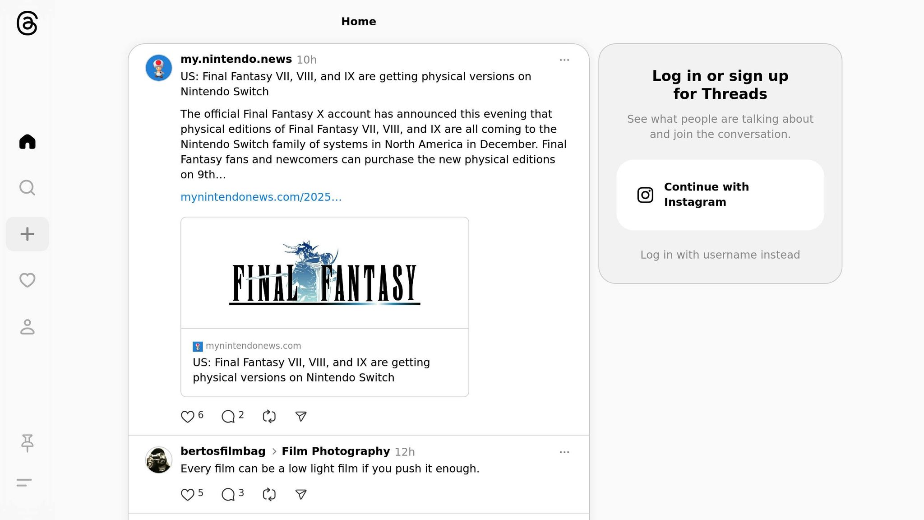Click Continue with Instagram button

[x=720, y=195]
